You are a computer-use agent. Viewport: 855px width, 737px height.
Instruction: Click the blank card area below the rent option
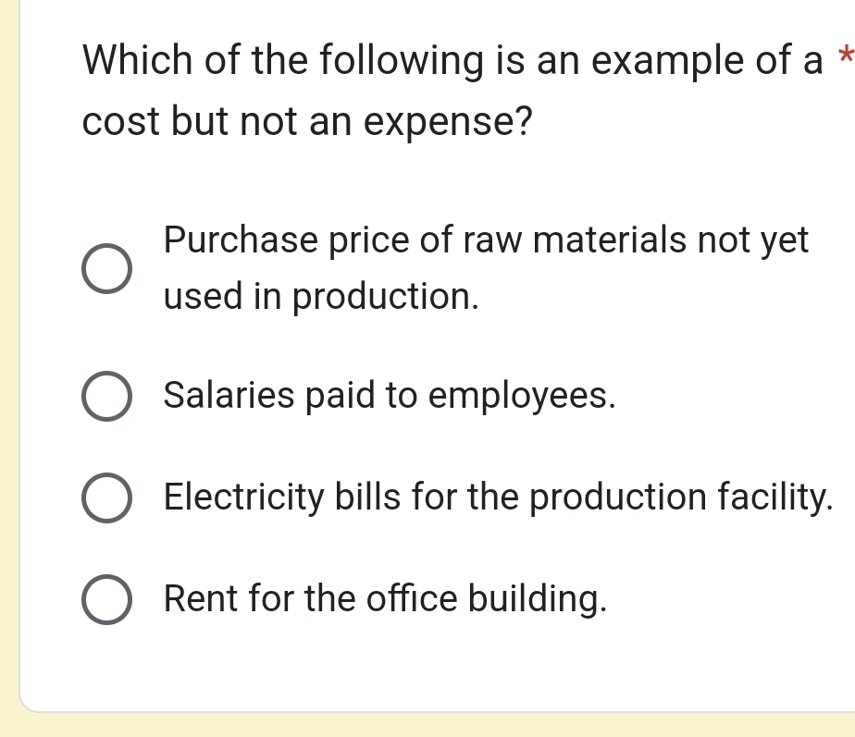(435, 670)
